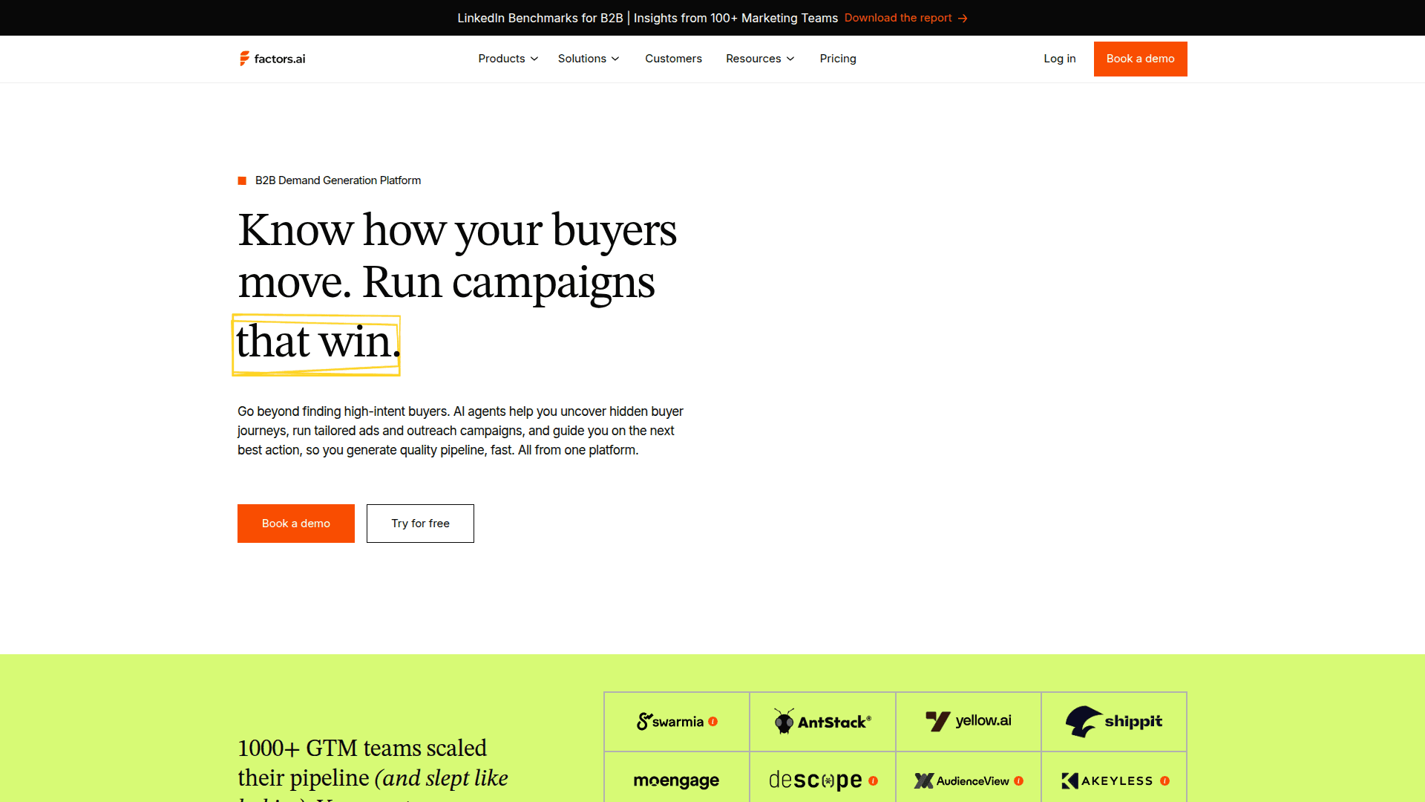This screenshot has width=1425, height=802.
Task: Click the info badge beside descope logo
Action: click(x=873, y=780)
